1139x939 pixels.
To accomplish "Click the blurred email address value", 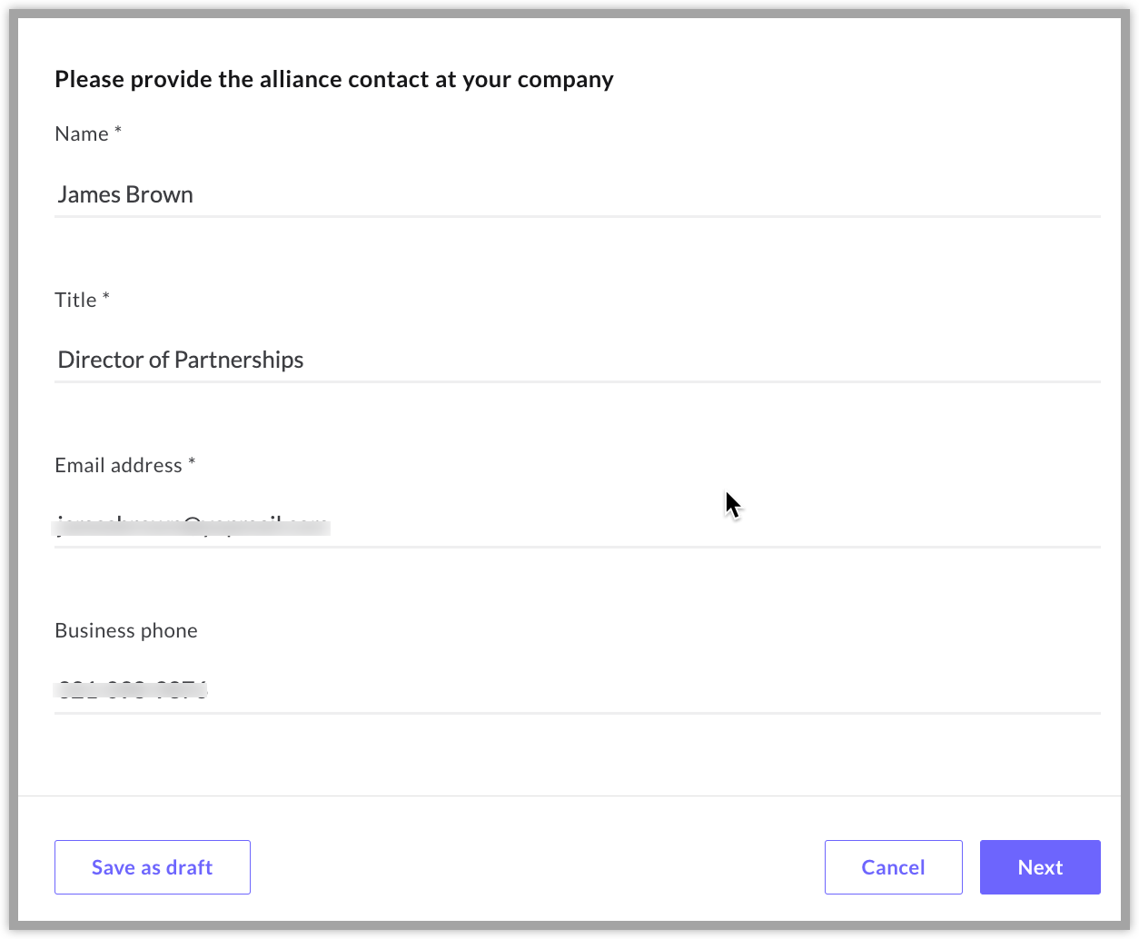I will pyautogui.click(x=192, y=525).
